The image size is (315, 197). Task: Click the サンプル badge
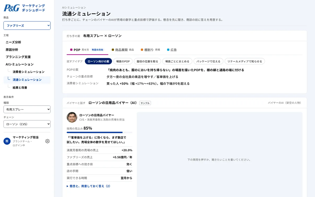pos(145,103)
